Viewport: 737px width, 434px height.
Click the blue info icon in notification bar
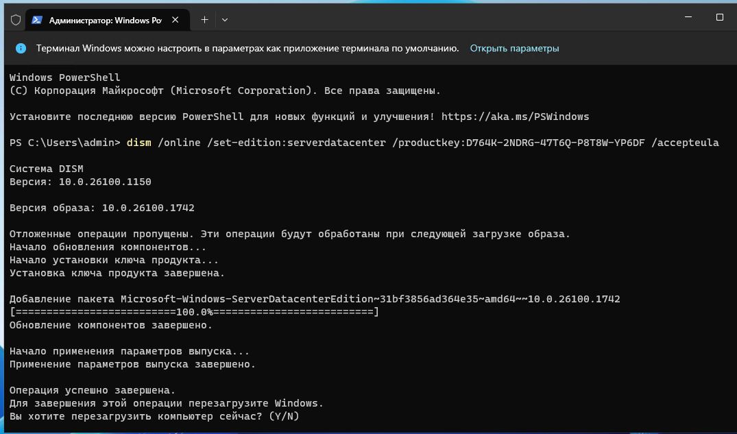21,48
